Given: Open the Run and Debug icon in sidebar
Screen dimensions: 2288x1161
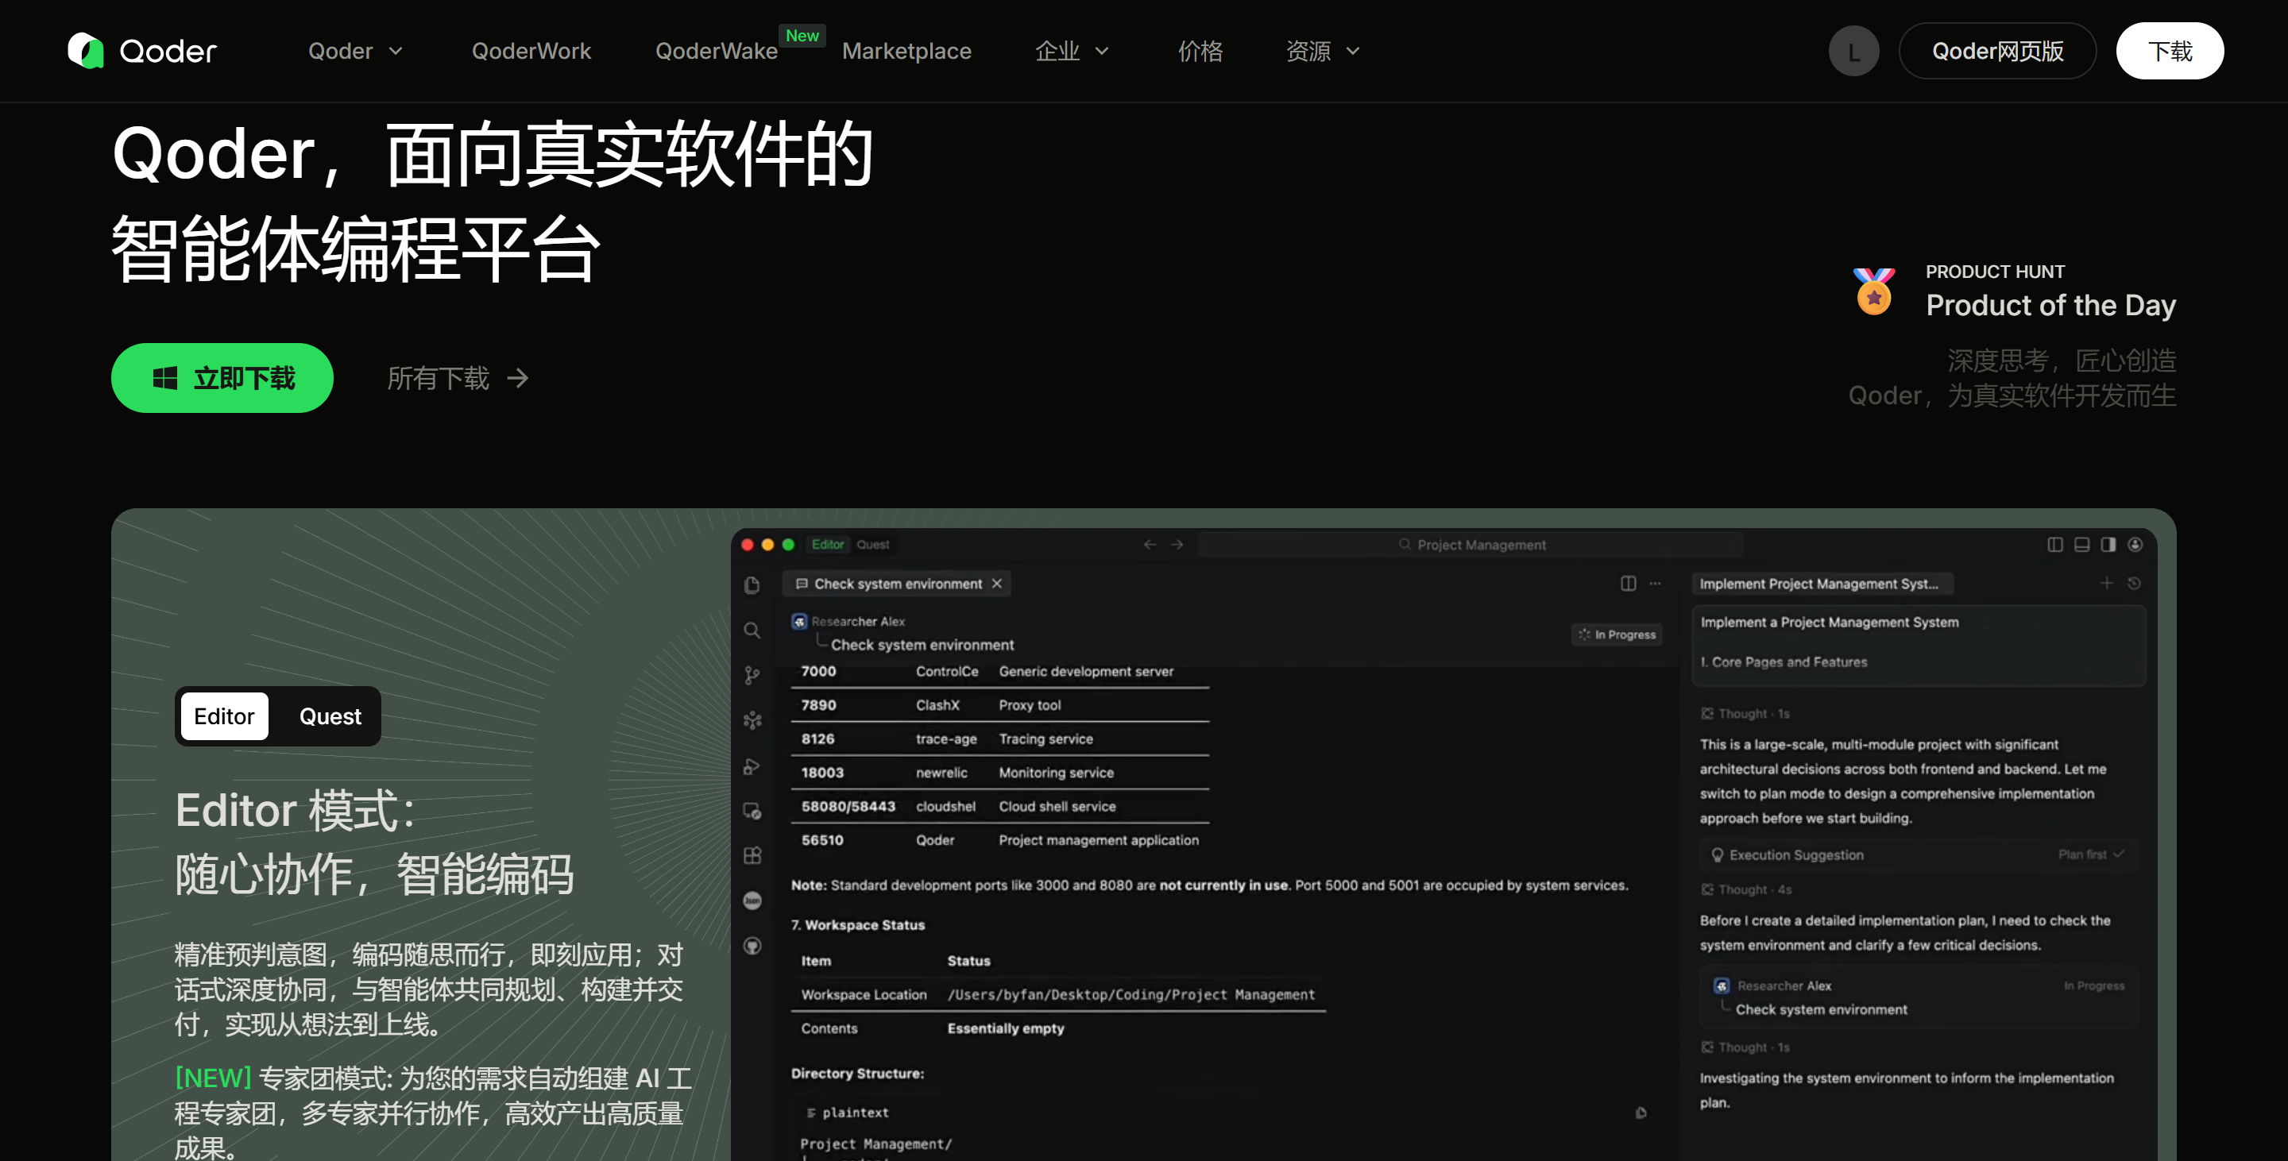Looking at the screenshot, I should [752, 766].
